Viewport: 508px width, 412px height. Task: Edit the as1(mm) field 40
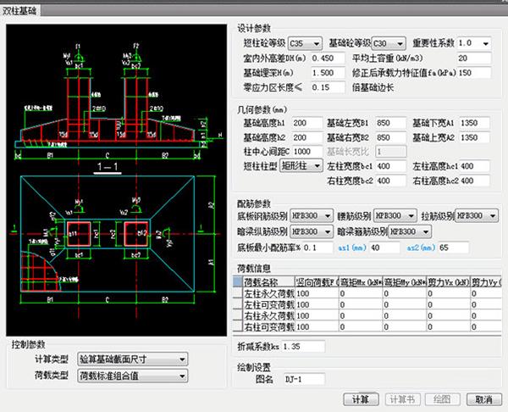click(x=384, y=248)
